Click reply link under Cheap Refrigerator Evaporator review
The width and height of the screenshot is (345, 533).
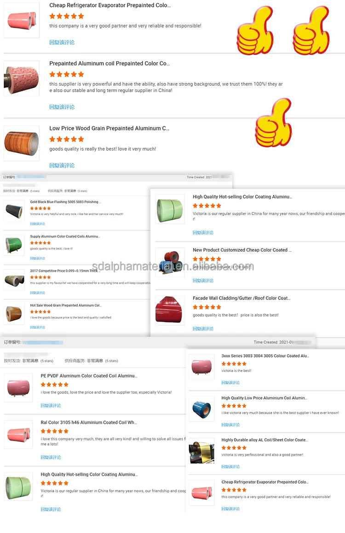point(62,42)
